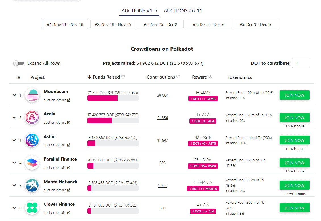Click Acala auction details external link icon
The image size is (321, 221).
pyautogui.click(x=69, y=123)
